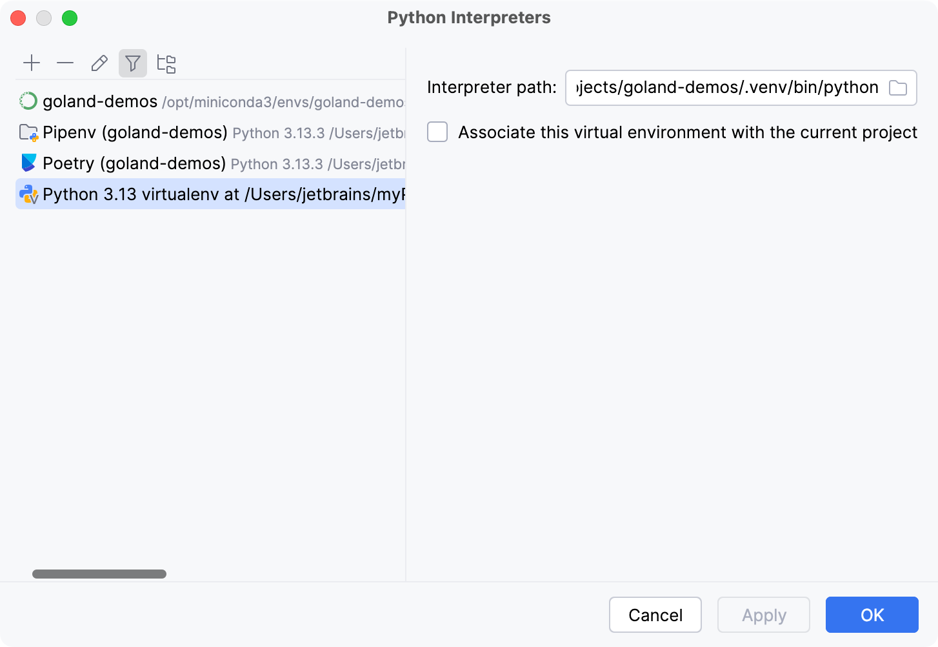
Task: Add a new interpreter with the plus icon
Action: coord(32,63)
